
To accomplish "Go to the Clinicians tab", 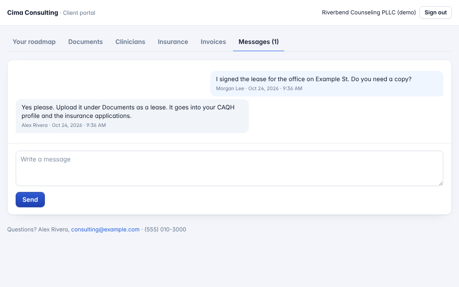I will point(130,42).
